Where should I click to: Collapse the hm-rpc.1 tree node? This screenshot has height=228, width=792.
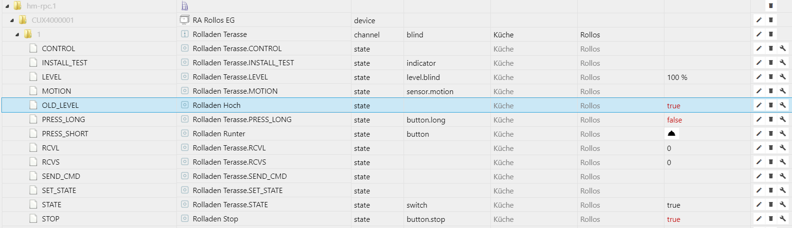[x=7, y=6]
